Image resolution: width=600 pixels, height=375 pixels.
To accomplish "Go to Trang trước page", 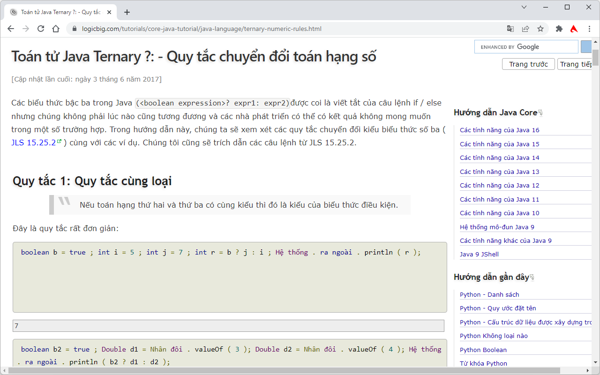I will coord(528,64).
